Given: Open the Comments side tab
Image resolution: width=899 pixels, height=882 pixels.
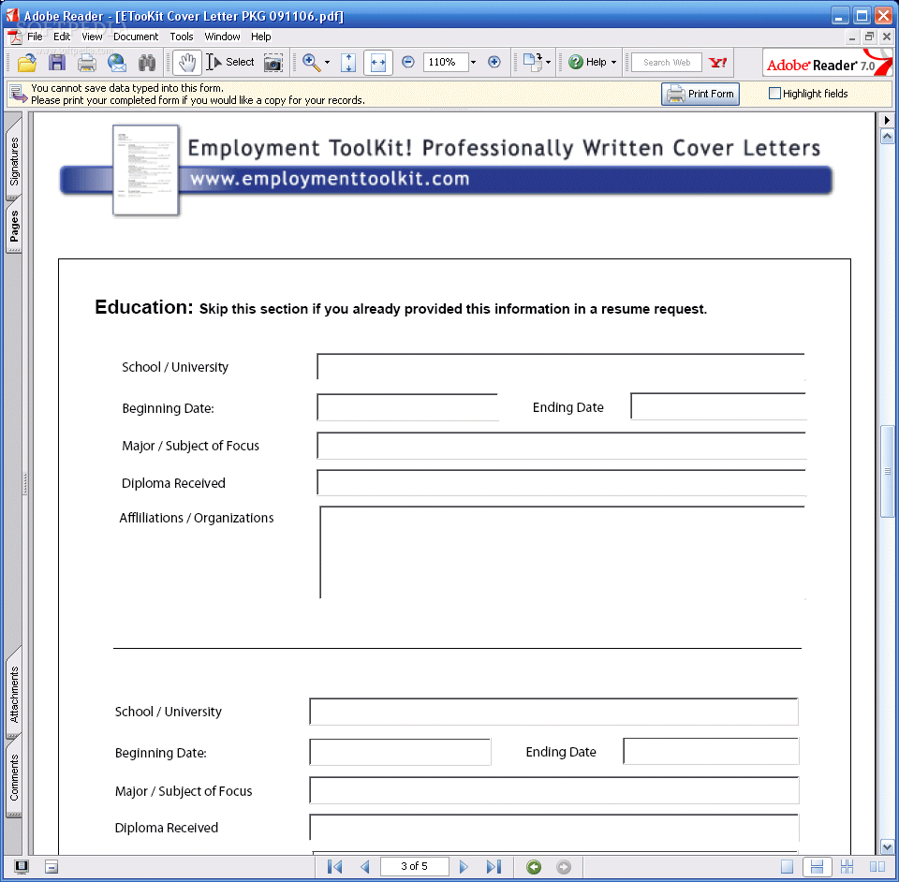Looking at the screenshot, I should (x=14, y=777).
